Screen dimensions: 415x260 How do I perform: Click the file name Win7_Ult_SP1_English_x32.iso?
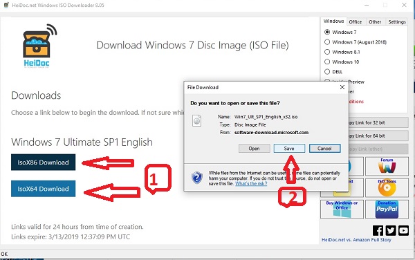click(266, 117)
